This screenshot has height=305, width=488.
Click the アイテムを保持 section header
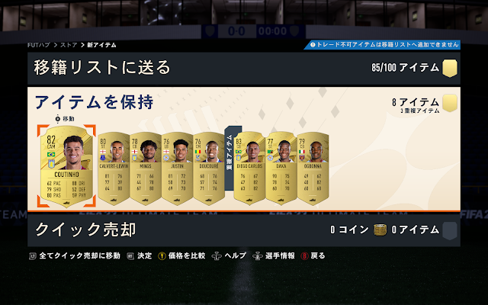click(94, 102)
